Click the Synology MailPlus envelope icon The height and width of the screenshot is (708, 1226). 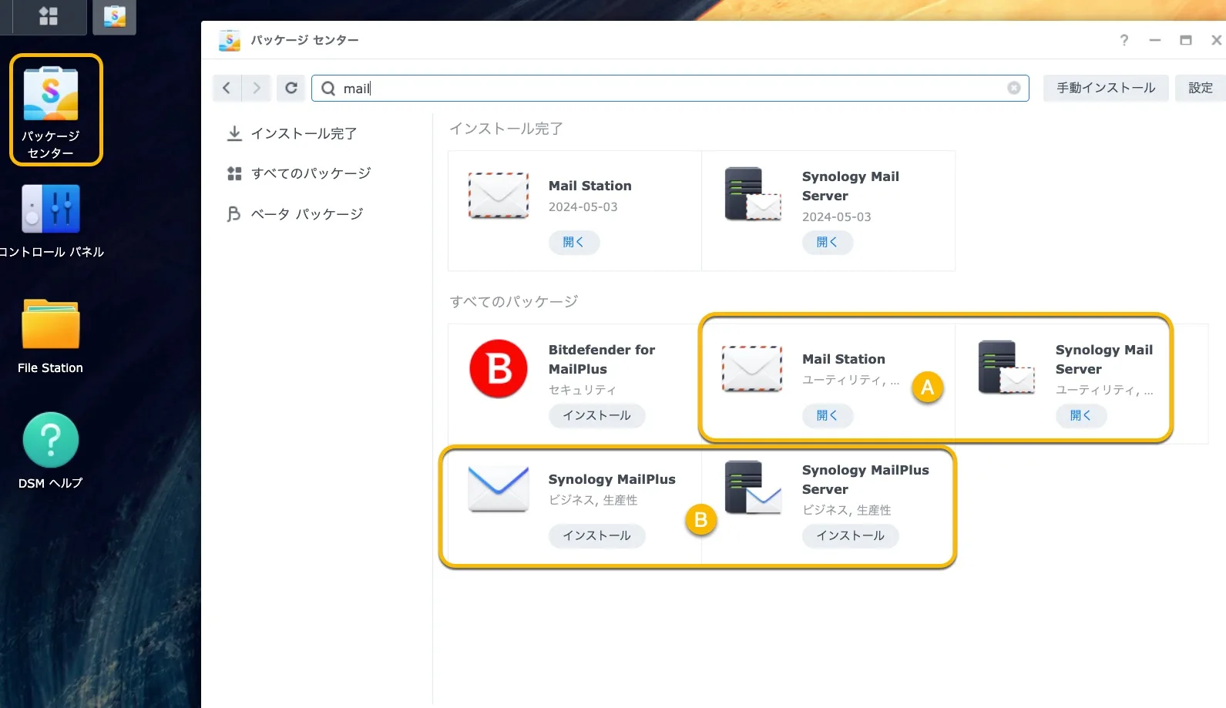point(499,488)
